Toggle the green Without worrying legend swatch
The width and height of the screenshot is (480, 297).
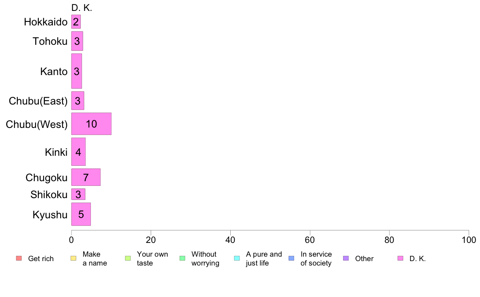tap(182, 258)
